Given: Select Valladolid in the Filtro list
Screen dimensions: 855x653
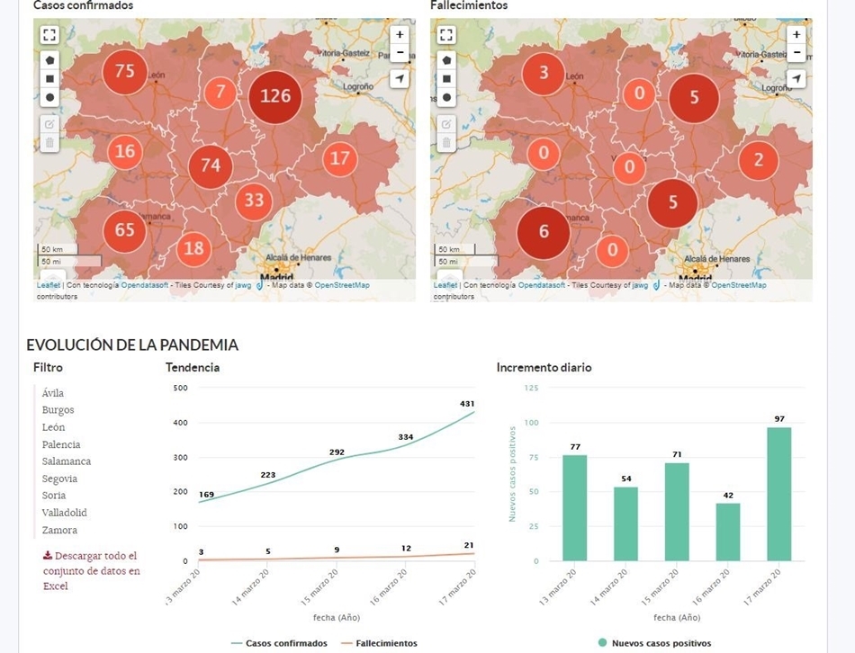Looking at the screenshot, I should tap(66, 512).
